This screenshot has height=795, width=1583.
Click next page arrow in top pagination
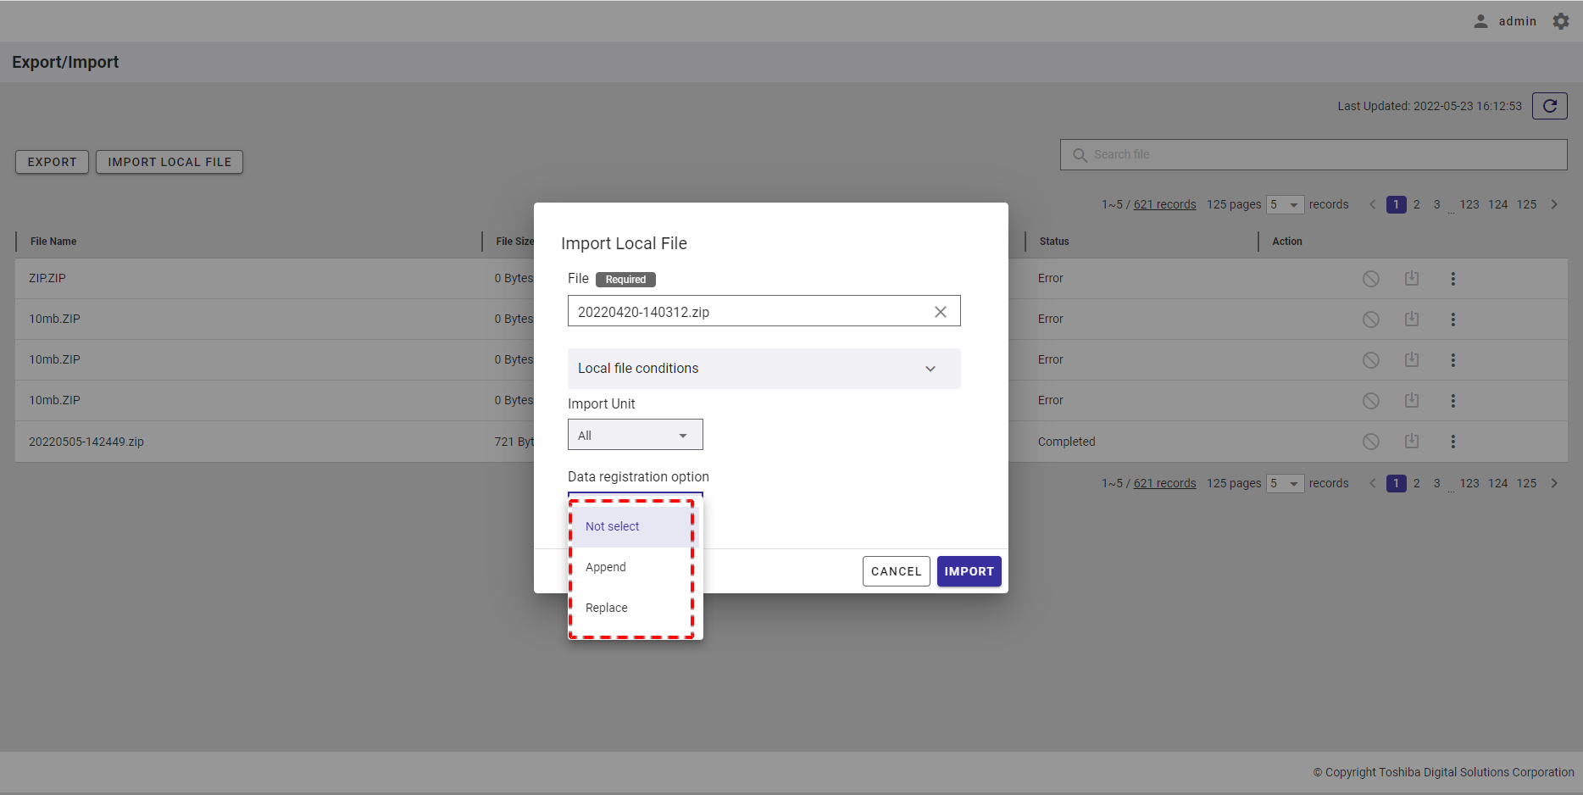tap(1554, 204)
